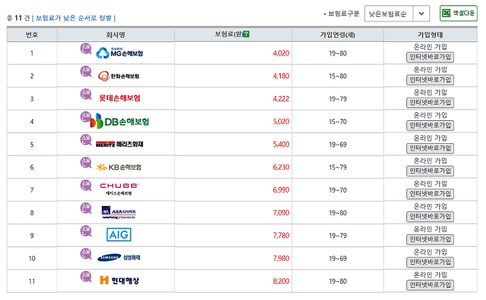This screenshot has width=486, height=300.
Task: Click the 번호 column header
Action: click(x=32, y=34)
